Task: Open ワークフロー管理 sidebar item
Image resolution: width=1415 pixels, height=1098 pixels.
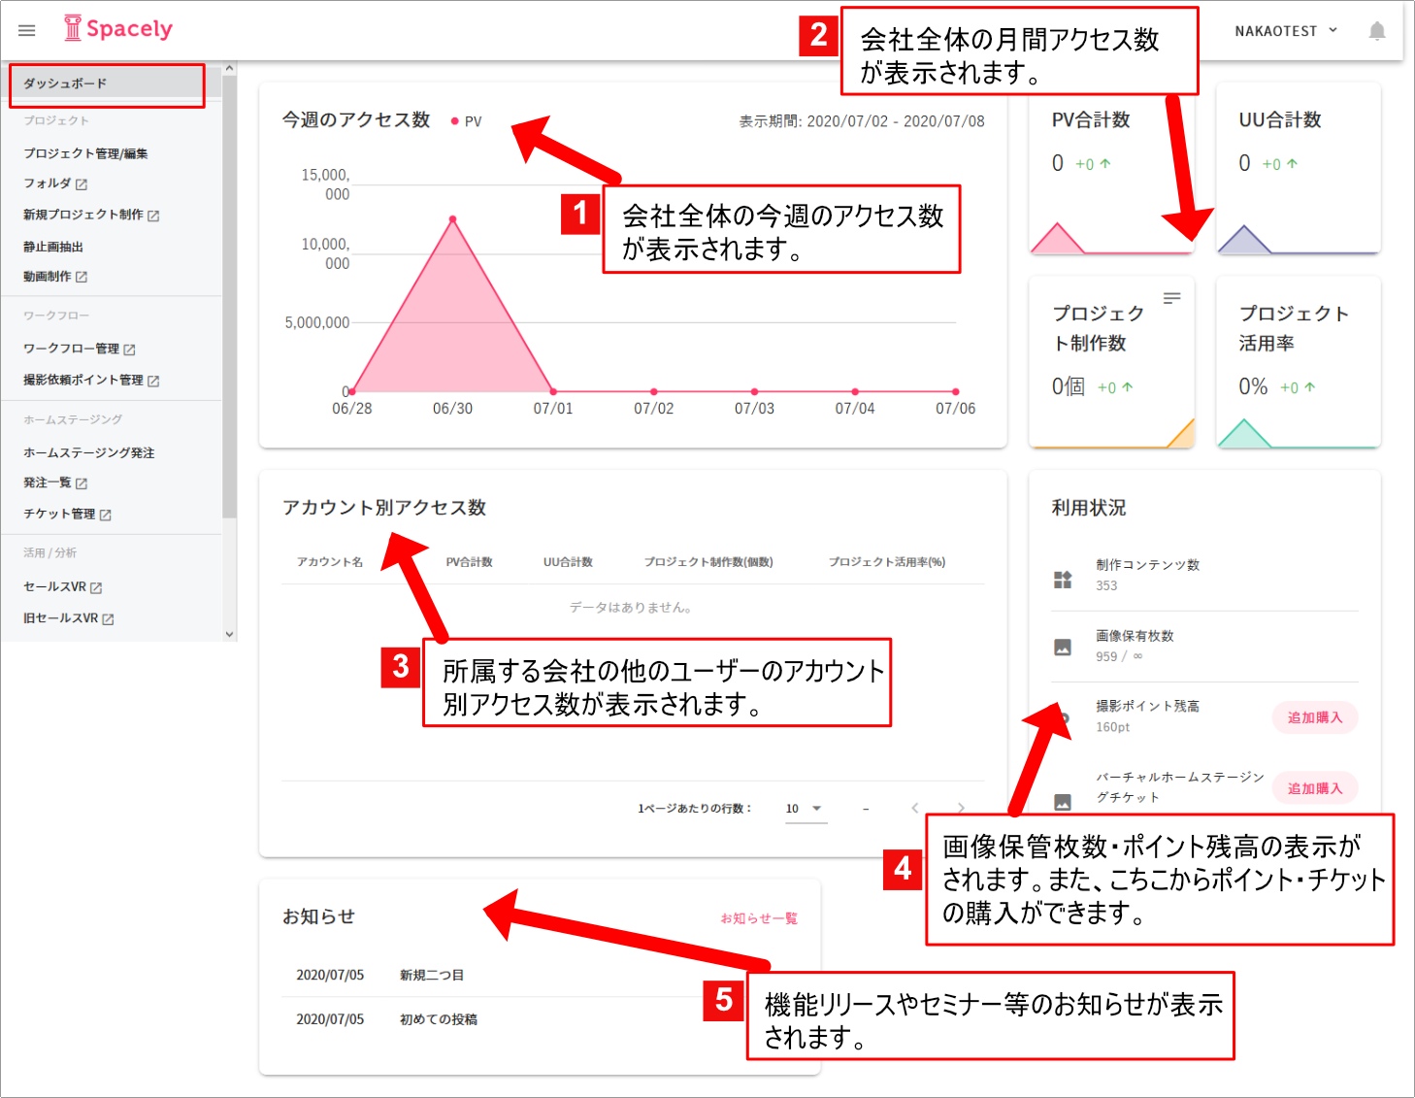Action: 72,349
